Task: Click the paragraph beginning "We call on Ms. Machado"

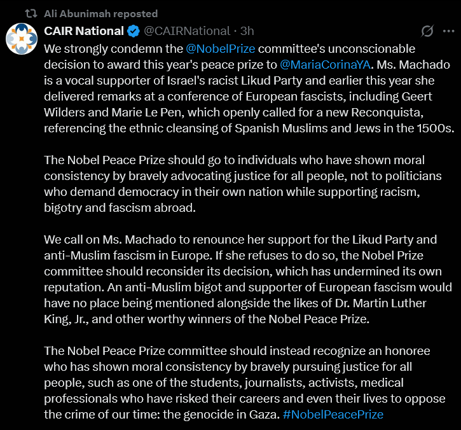Action: point(242,279)
